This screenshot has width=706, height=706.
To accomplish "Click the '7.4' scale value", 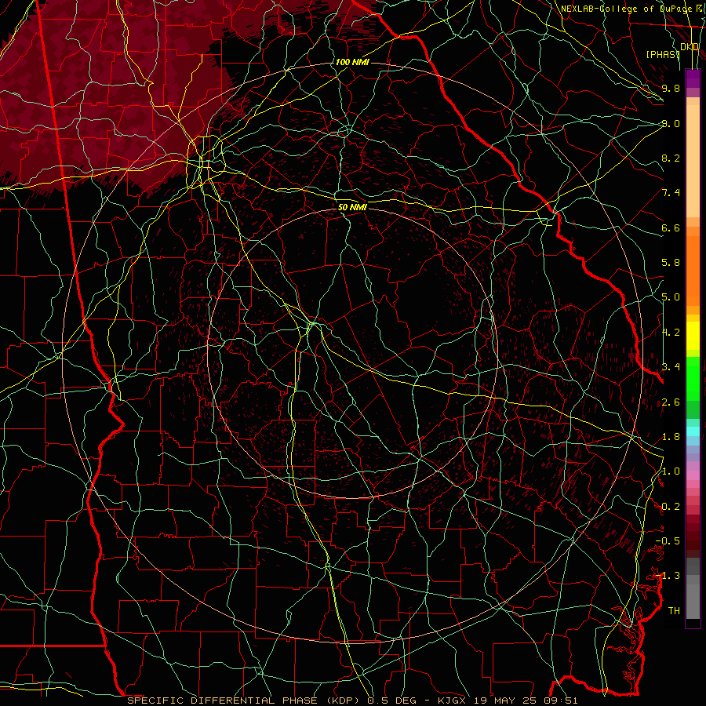I will [671, 193].
